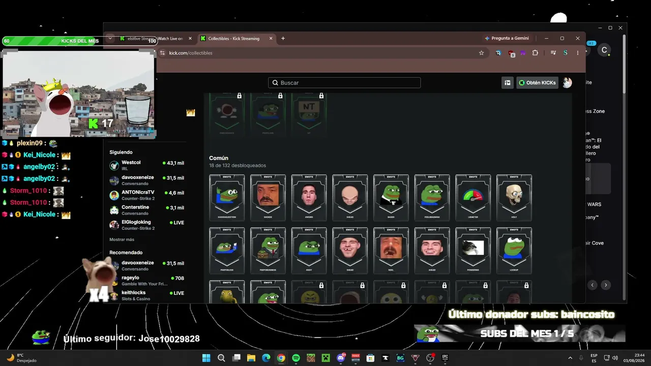651x366 pixels.
Task: Close the Watch Live browser tab
Action: (190, 39)
